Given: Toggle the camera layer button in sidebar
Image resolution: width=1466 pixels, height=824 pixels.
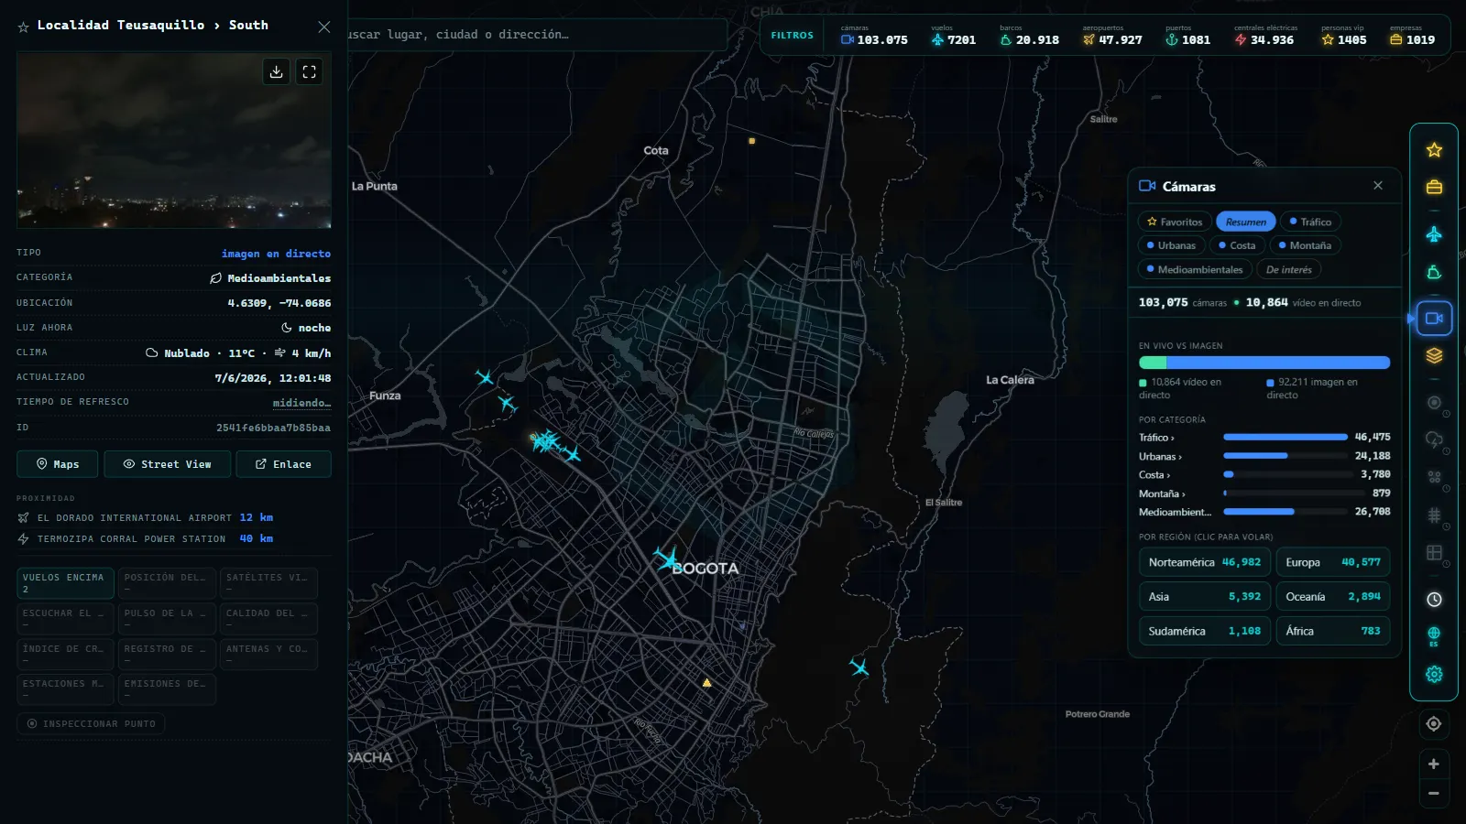Looking at the screenshot, I should pyautogui.click(x=1434, y=319).
